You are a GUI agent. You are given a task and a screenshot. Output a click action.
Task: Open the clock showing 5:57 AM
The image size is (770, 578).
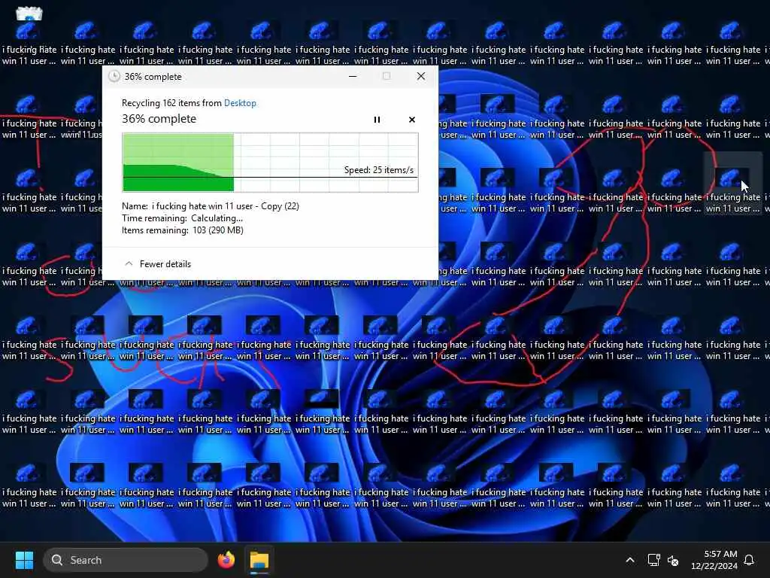(x=714, y=560)
